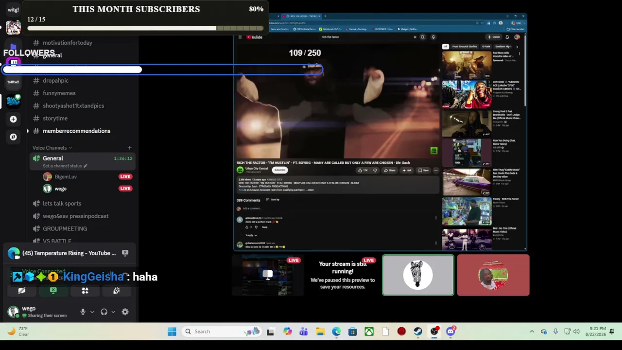Play the Slim Thug Caddy Music thumbnail
The image size is (622, 350).
coord(466,182)
